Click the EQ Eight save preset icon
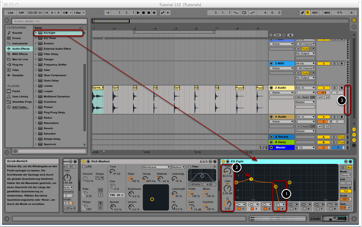Viewport: 362px width, 227px height. 350,161
